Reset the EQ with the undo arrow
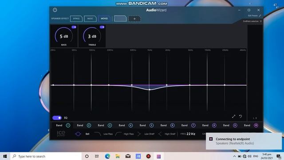Screen dimensions: 284x160 pyautogui.click(x=241, y=116)
